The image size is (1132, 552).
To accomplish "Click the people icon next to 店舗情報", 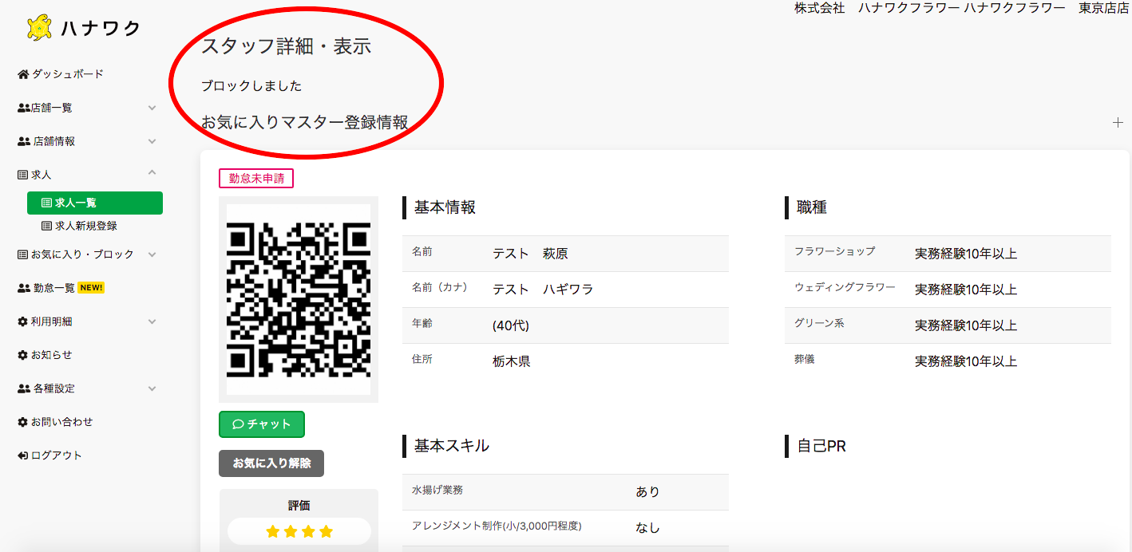I will pos(24,141).
